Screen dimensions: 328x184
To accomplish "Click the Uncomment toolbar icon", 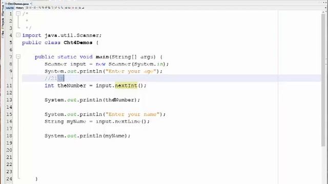I will click(x=83, y=8).
